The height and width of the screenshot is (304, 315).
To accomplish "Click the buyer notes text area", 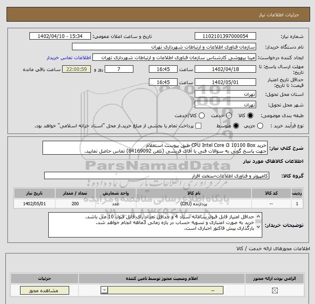I will coord(155,225).
